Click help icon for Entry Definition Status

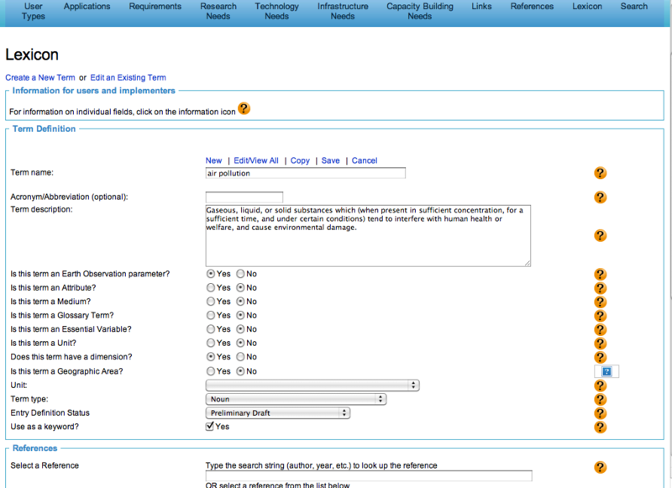tap(600, 413)
